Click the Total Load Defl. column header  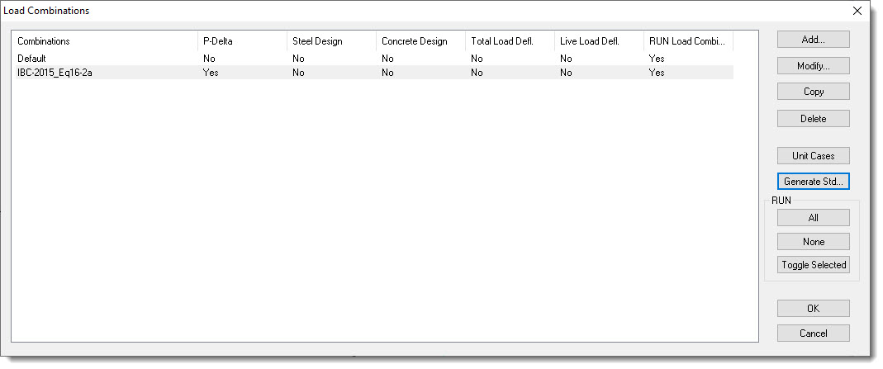click(510, 41)
